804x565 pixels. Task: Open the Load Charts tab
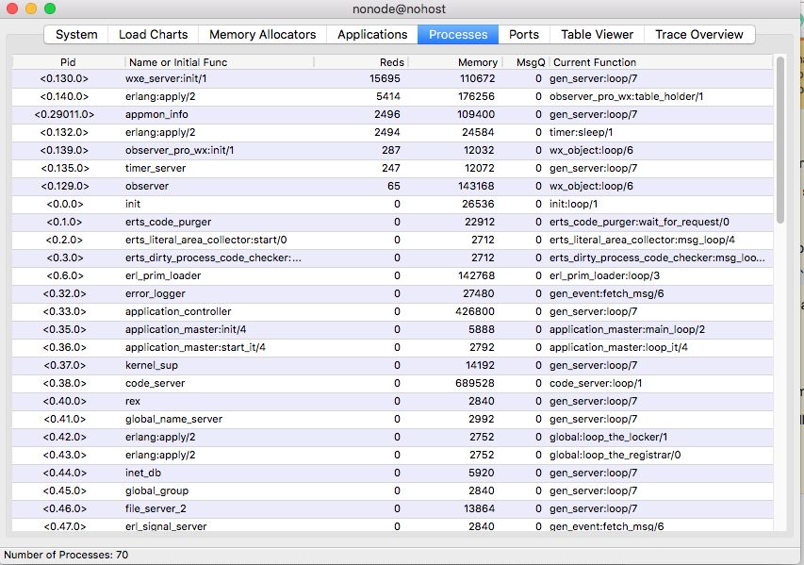[154, 34]
